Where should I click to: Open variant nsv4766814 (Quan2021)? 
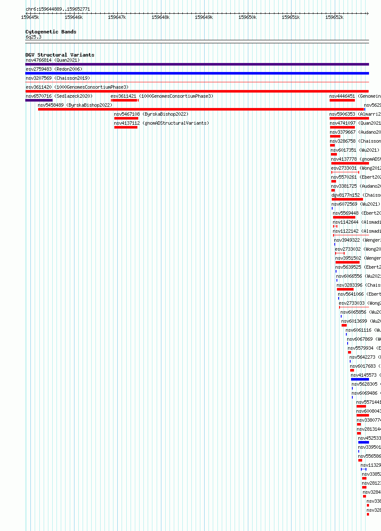pos(53,60)
